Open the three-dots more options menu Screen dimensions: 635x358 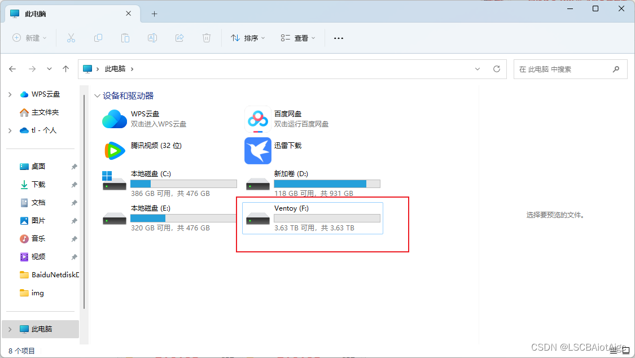pyautogui.click(x=339, y=38)
